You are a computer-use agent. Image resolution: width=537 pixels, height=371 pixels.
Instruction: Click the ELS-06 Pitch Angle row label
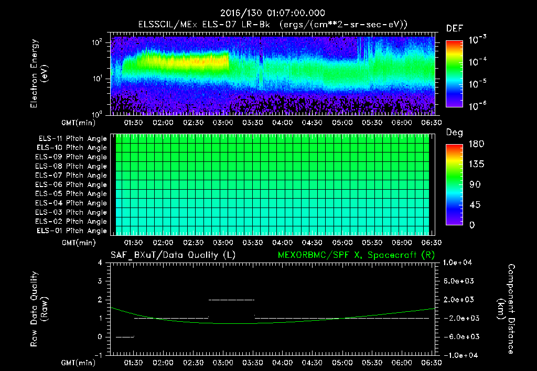[x=71, y=185]
